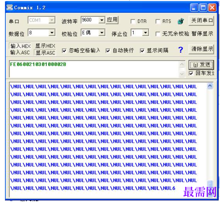Click the 发送 send button
Viewport: 223px width, 203px height.
201,65
